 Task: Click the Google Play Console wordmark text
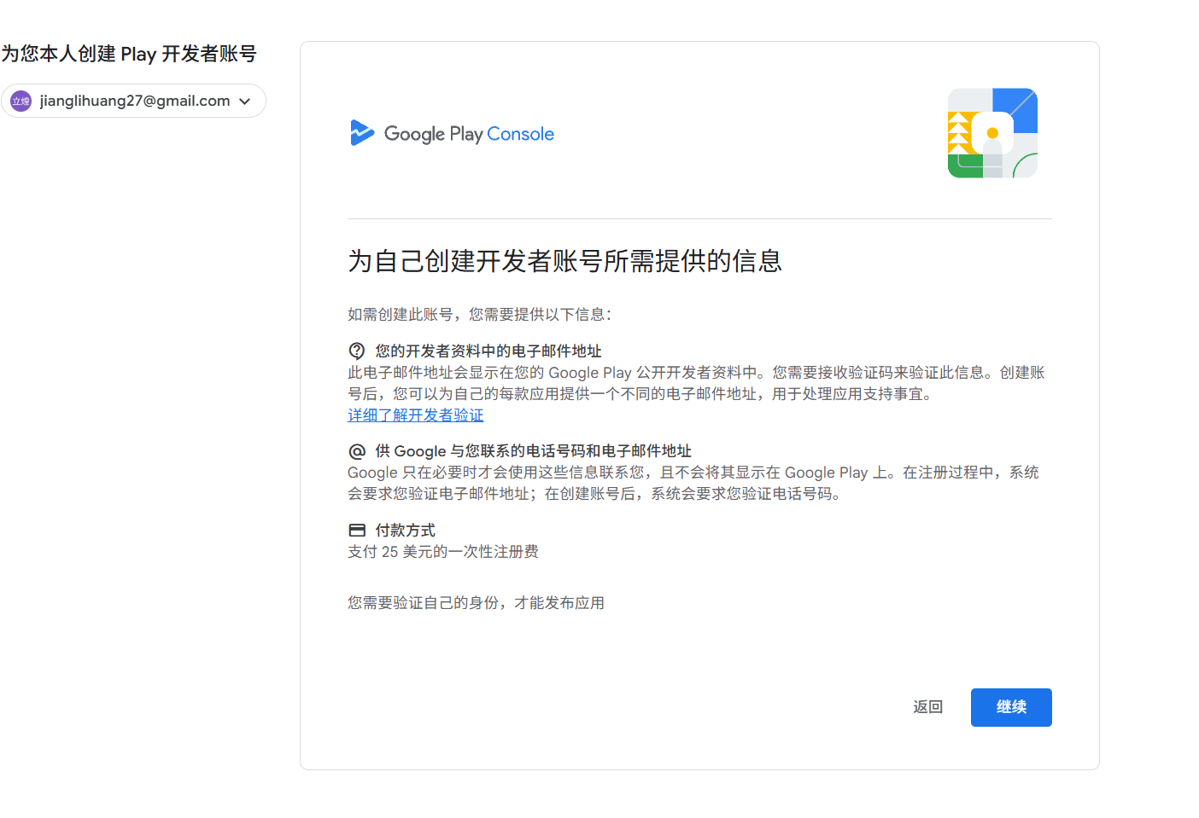click(469, 134)
